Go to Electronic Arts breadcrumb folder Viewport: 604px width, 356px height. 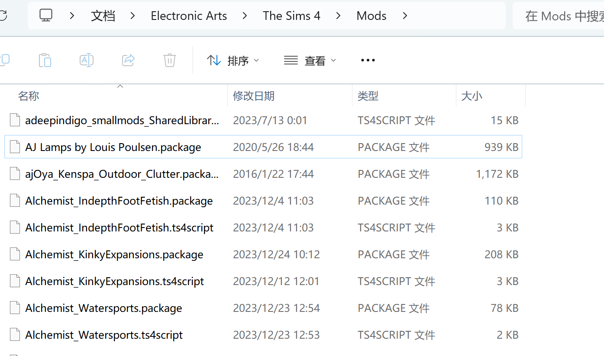(189, 16)
